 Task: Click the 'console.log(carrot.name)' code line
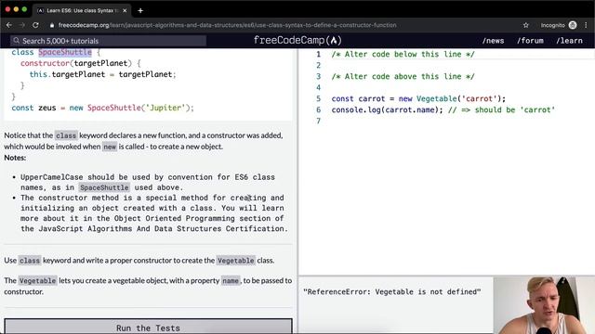(x=443, y=109)
